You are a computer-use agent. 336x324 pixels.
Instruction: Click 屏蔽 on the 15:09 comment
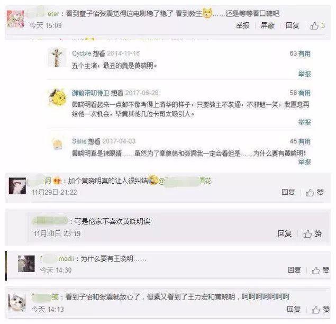click(267, 25)
